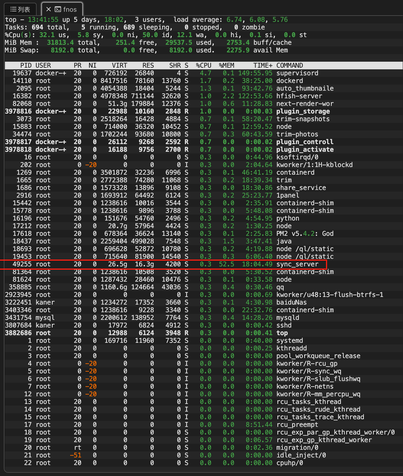Select the 2275.9 avail Mem value
This screenshot has height=476, width=403.
pyautogui.click(x=238, y=50)
